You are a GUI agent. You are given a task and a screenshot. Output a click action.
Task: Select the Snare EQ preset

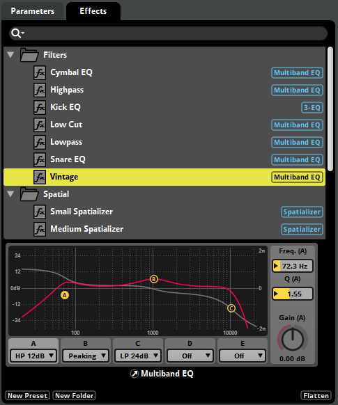click(164, 159)
